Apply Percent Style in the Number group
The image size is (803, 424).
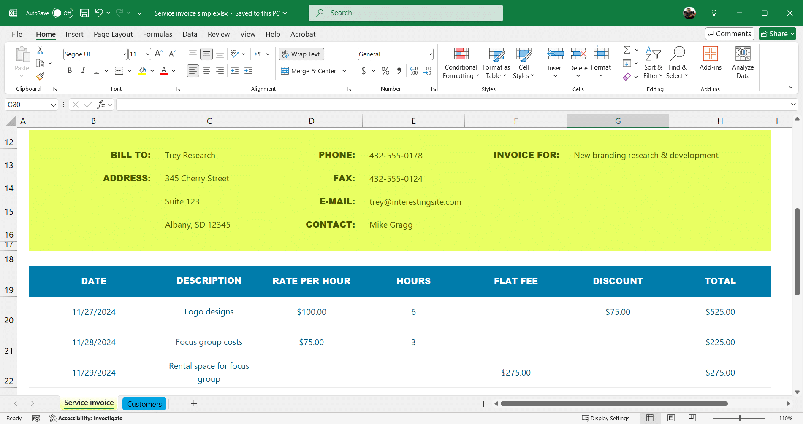pyautogui.click(x=385, y=71)
